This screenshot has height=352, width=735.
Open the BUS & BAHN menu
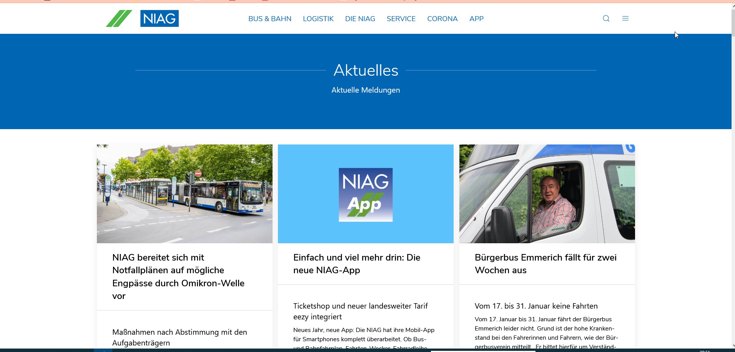[x=270, y=19]
